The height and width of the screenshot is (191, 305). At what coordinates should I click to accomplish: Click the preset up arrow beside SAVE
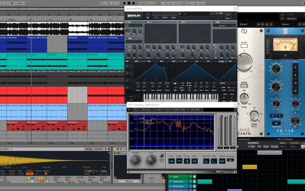pos(283,14)
